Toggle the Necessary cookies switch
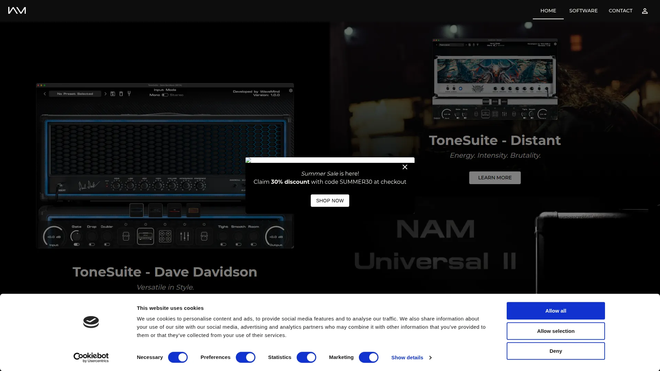The width and height of the screenshot is (660, 371). (178, 357)
